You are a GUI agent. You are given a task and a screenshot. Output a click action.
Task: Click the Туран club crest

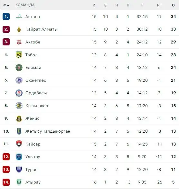pos(19,169)
